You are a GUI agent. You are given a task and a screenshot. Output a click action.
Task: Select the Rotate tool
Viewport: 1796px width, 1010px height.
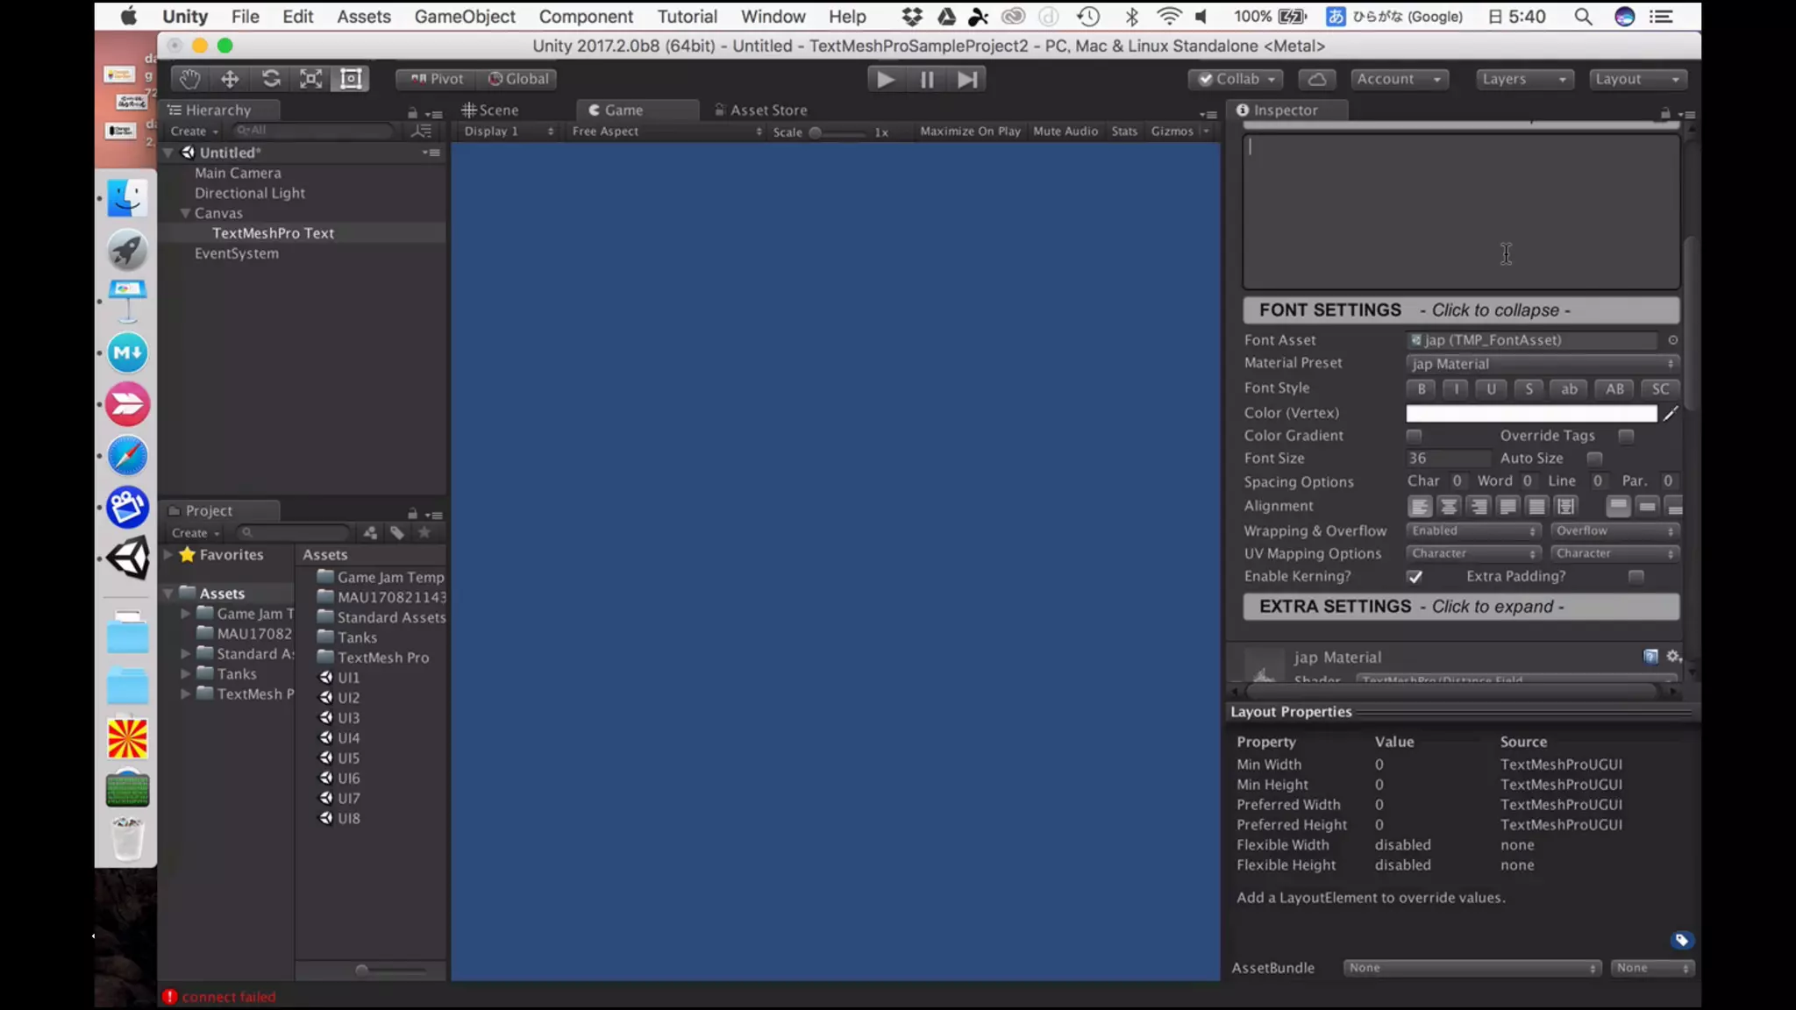[271, 79]
